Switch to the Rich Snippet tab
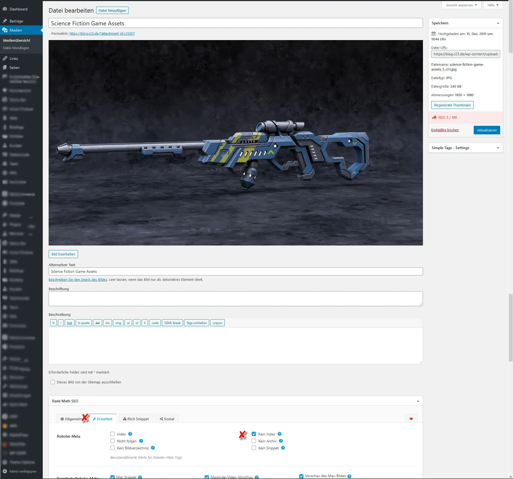513x479 pixels. (136, 419)
